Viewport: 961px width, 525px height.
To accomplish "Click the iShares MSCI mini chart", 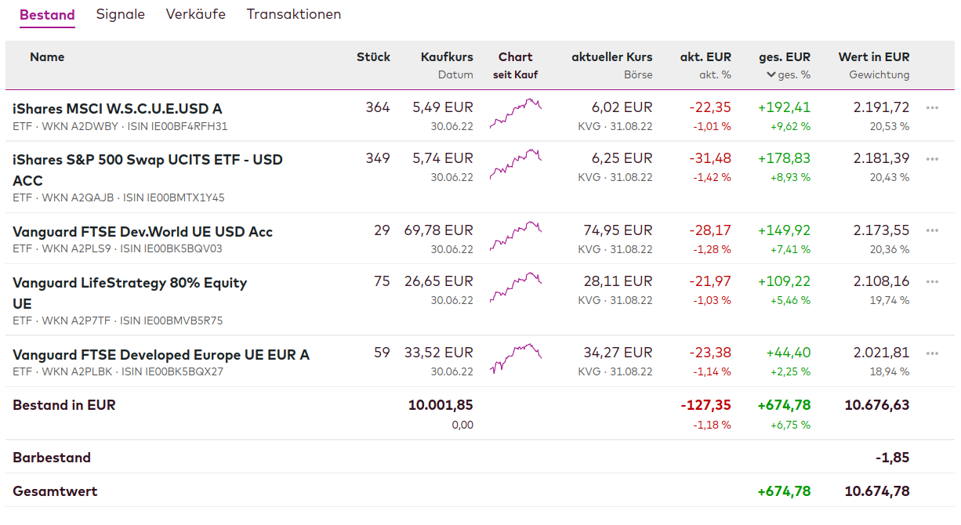I will (515, 114).
